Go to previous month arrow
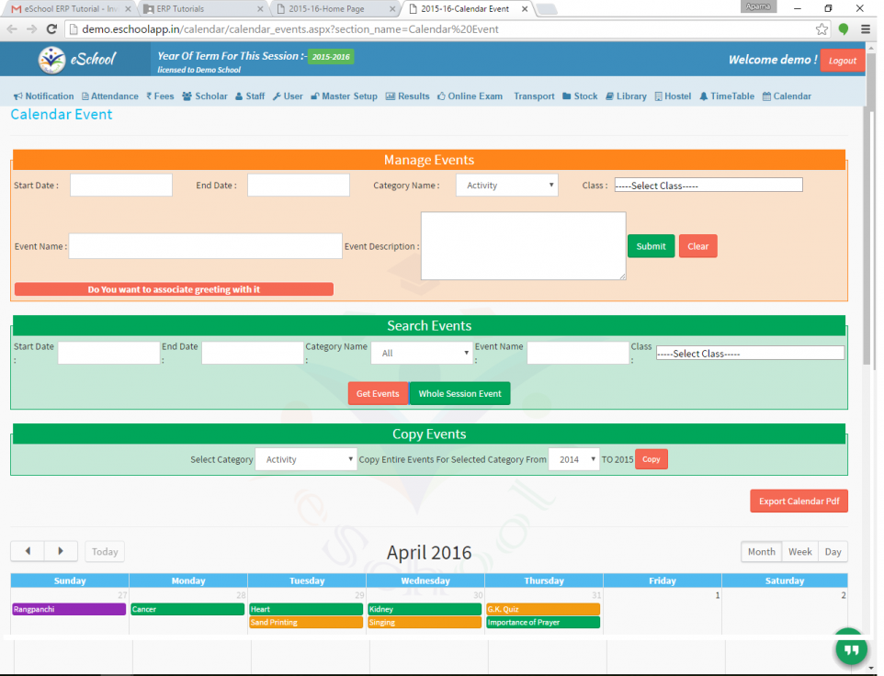Screen dimensions: 884x676 [28, 551]
